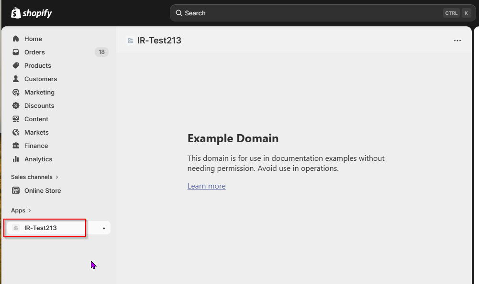Click the Marketing target icon
479x284 pixels.
[x=16, y=92]
